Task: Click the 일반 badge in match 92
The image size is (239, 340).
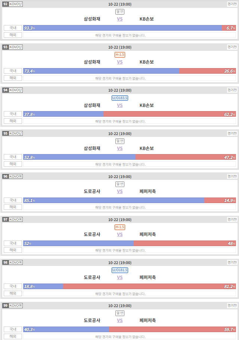Action: tap(120, 12)
